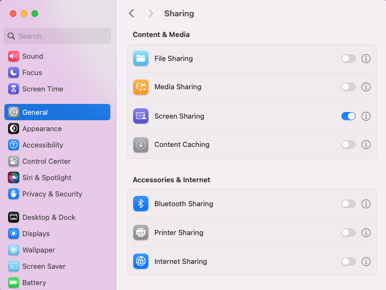This screenshot has height=290, width=386.
Task: Select the Battery icon
Action: pos(14,282)
